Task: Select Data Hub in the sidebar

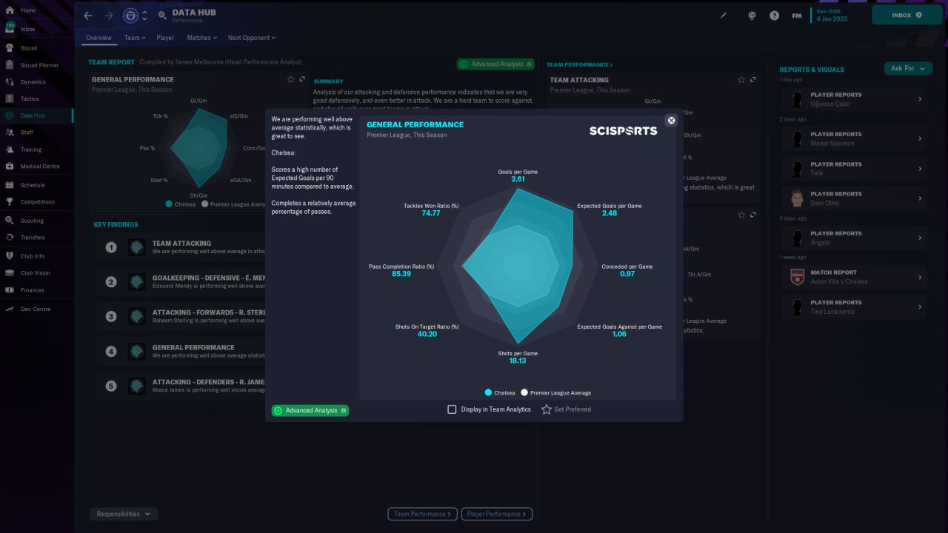Action: 37,115
